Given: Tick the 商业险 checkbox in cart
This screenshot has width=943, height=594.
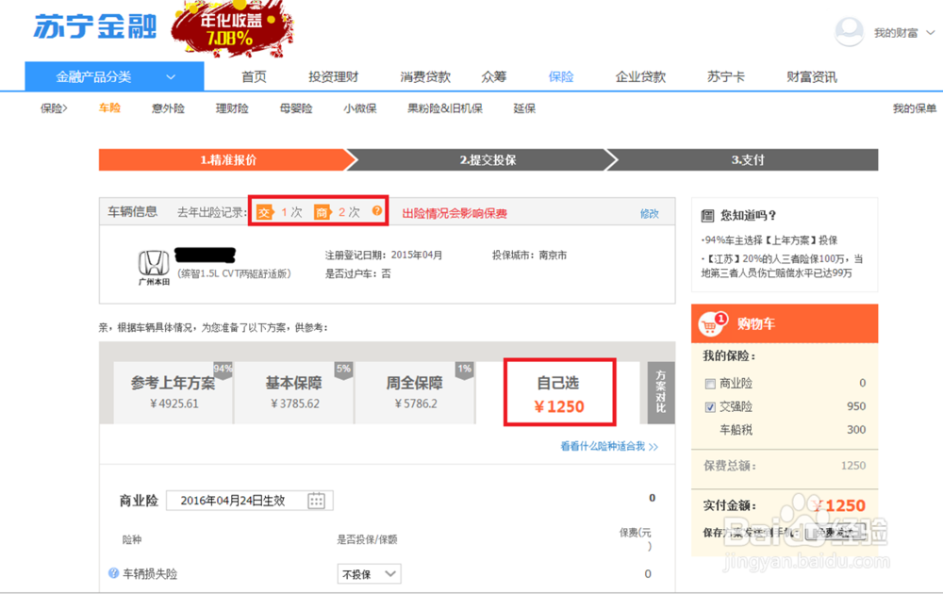Looking at the screenshot, I should click(x=710, y=384).
